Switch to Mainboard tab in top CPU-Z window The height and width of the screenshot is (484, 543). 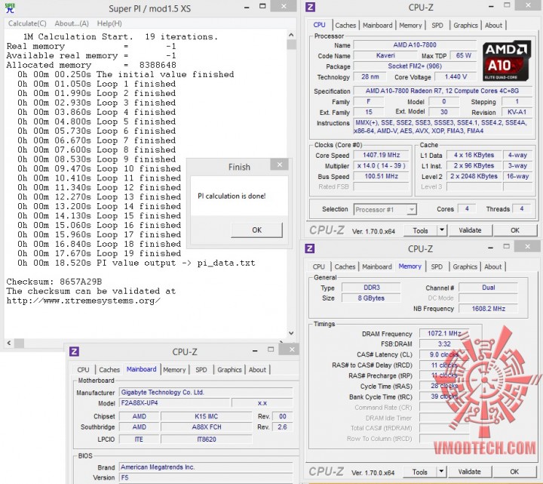(x=378, y=26)
